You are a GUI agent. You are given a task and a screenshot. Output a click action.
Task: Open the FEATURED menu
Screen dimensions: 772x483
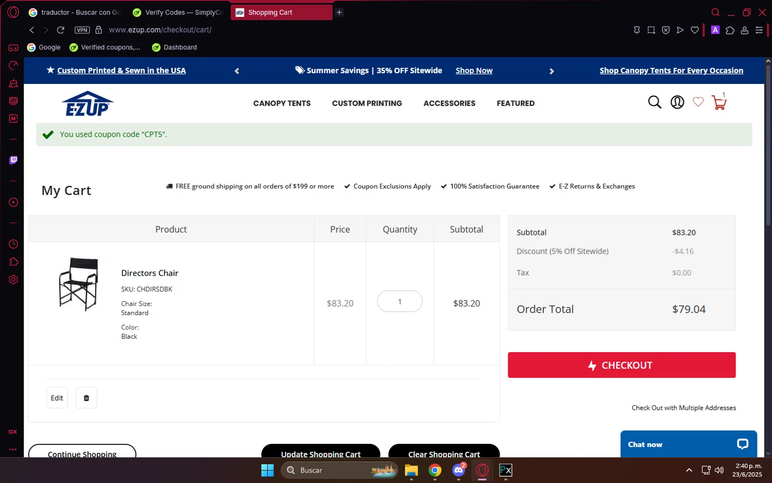[516, 104]
